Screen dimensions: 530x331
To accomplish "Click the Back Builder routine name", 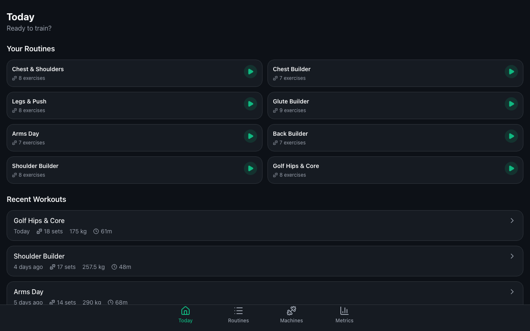I will pyautogui.click(x=290, y=134).
